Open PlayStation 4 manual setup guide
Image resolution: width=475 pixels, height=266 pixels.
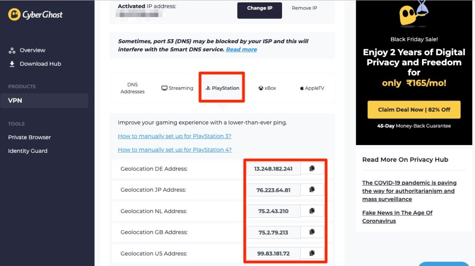175,150
